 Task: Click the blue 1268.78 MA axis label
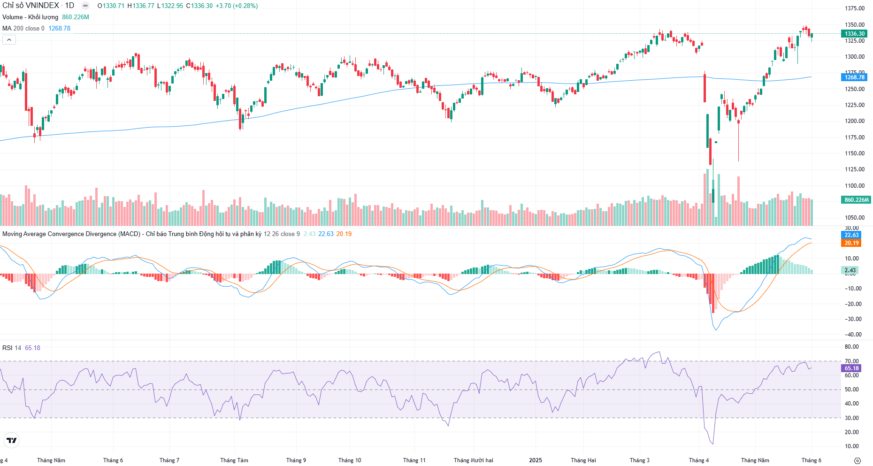[854, 77]
